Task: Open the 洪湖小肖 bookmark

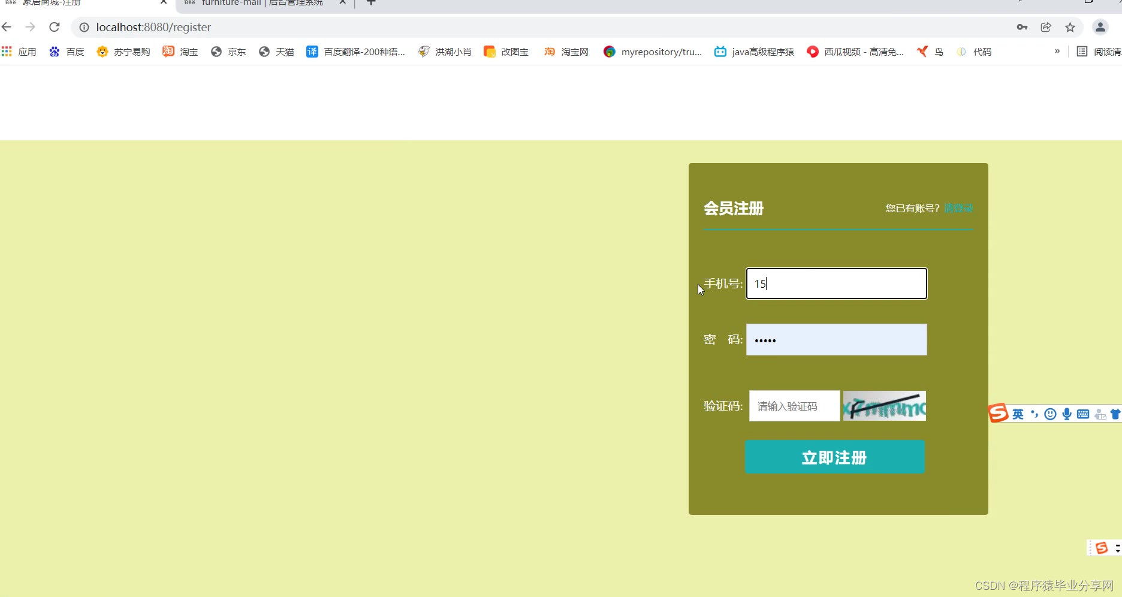Action: tap(445, 52)
